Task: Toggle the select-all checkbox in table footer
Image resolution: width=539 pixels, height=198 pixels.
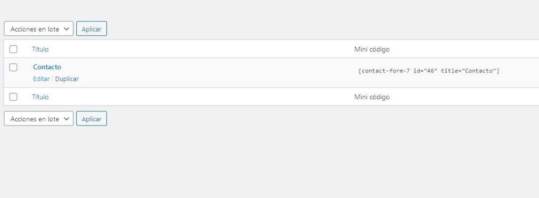Action: 13,97
